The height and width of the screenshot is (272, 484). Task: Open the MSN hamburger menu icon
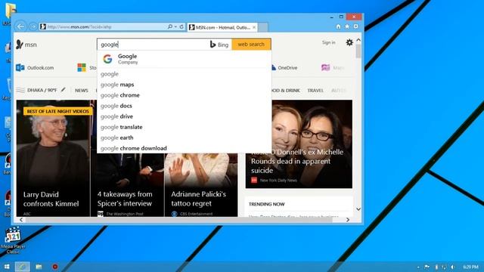pos(20,90)
